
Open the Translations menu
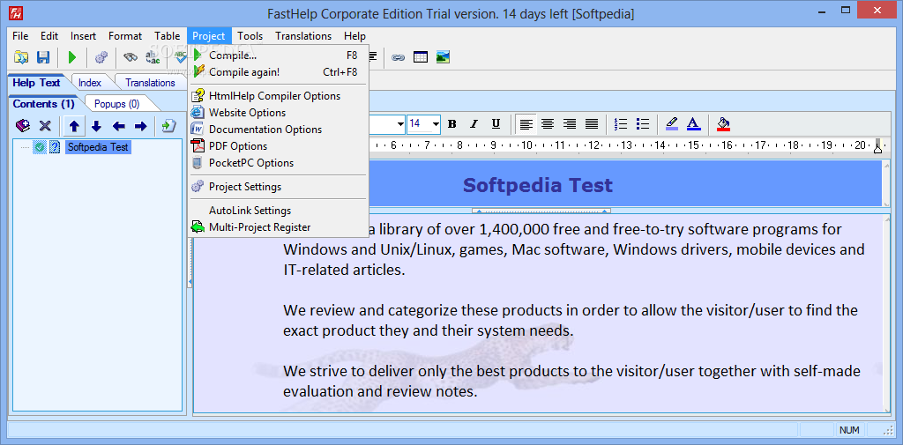303,36
